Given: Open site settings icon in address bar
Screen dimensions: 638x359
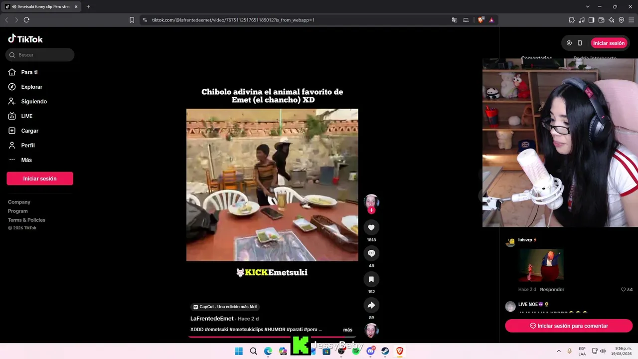Looking at the screenshot, I should (x=145, y=20).
